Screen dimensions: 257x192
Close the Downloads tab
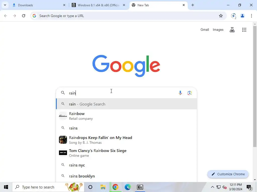(64, 5)
